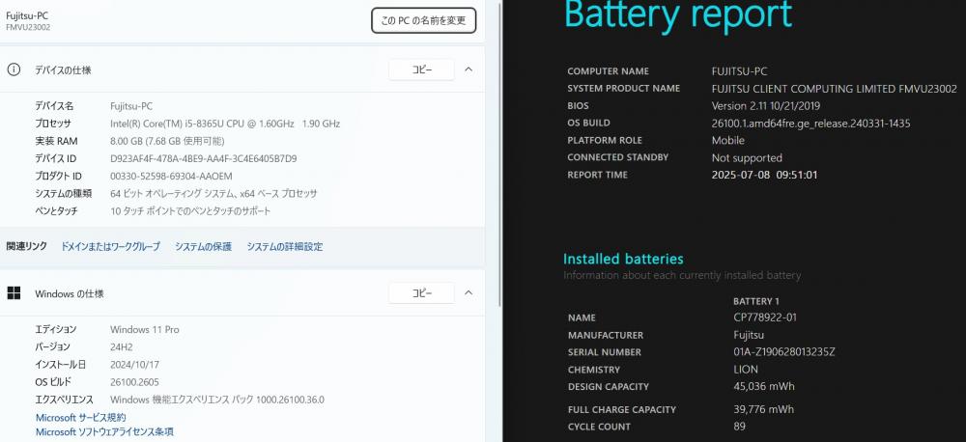Copy Windows specifications with コピー button
Image resolution: width=966 pixels, height=442 pixels.
[421, 293]
